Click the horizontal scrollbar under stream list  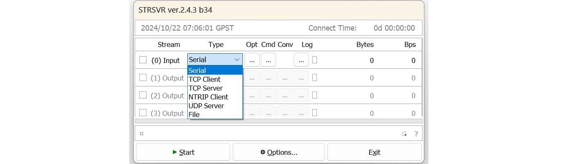tap(279, 121)
